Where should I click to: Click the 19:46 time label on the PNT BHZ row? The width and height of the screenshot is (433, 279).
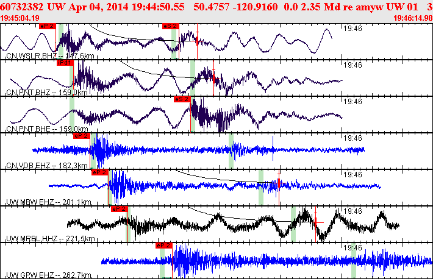tap(352, 65)
